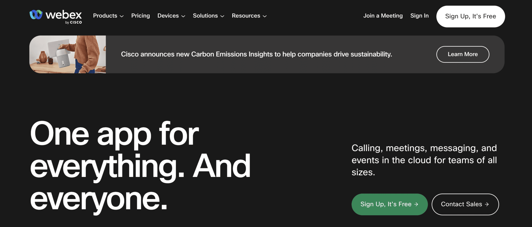Click Join a Meeting link
This screenshot has width=532, height=227.
coord(383,16)
